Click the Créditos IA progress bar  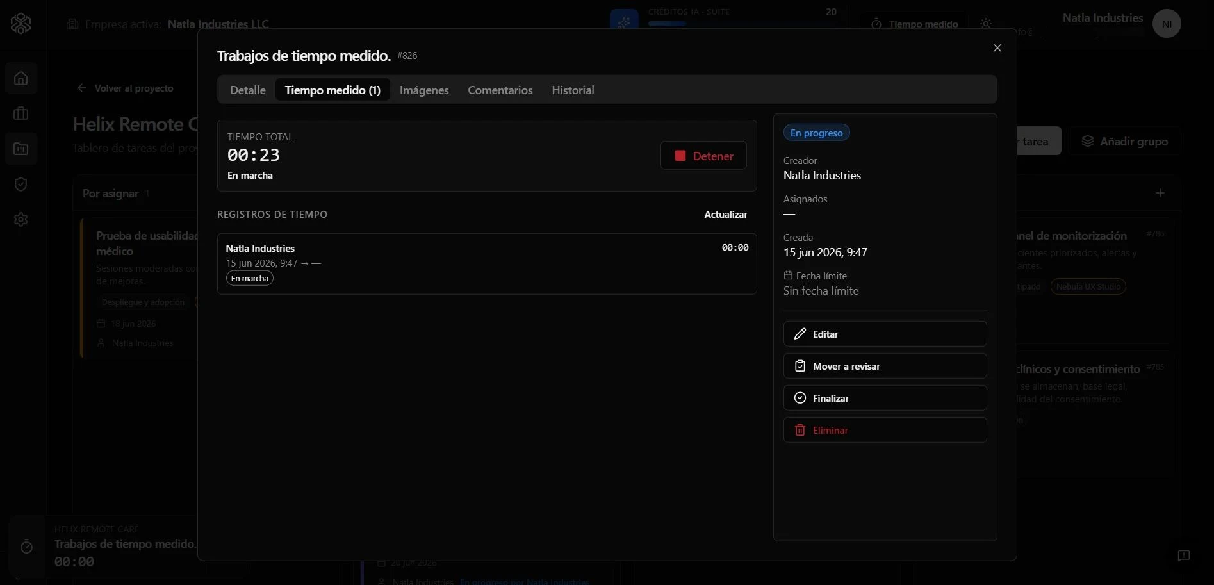click(x=742, y=24)
